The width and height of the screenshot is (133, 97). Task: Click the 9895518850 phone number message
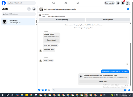pyautogui.click(x=48, y=60)
